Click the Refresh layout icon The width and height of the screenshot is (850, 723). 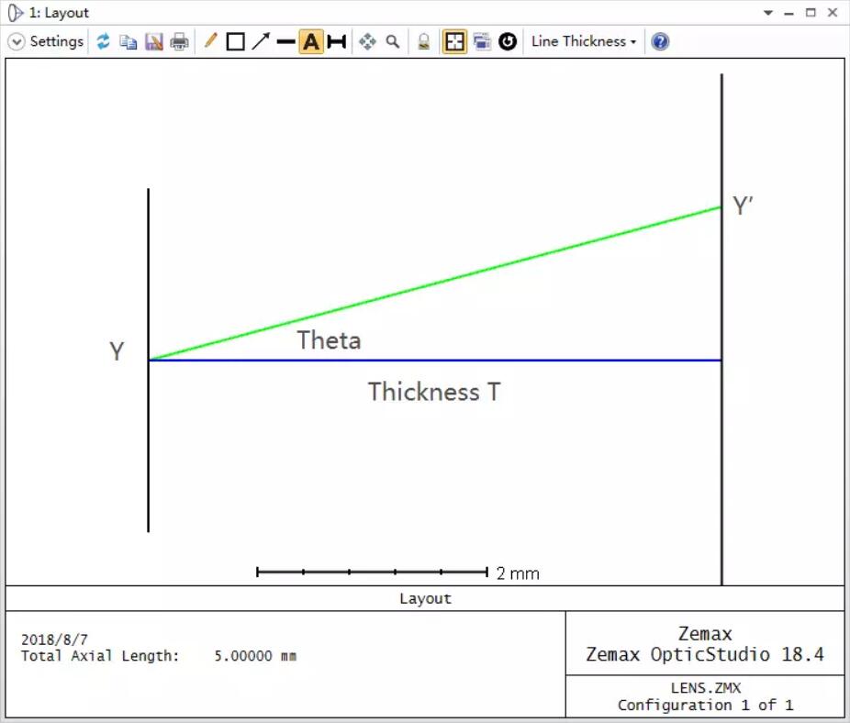pos(103,41)
